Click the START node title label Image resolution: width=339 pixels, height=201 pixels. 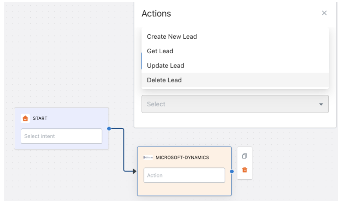point(40,118)
